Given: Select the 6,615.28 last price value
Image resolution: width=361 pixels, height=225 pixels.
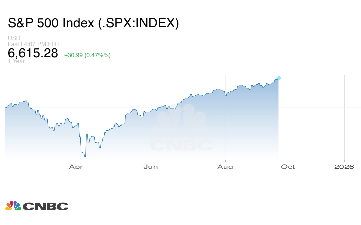Looking at the screenshot, I should point(33,53).
